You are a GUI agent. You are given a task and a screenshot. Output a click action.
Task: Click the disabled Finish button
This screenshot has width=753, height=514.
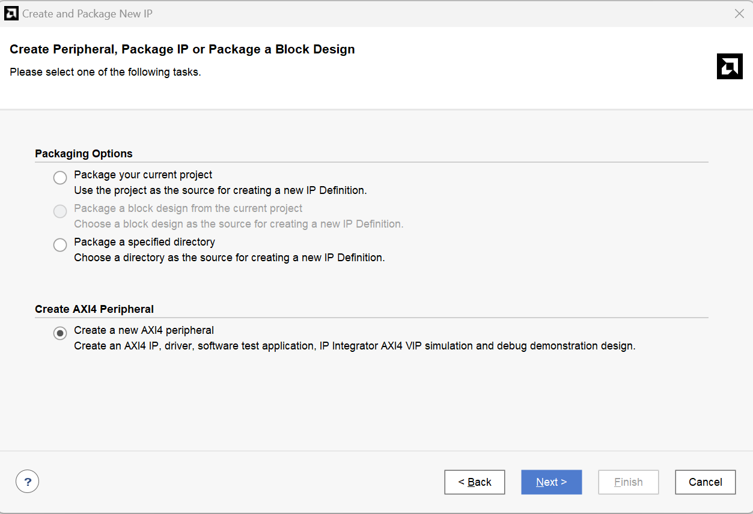coord(628,482)
